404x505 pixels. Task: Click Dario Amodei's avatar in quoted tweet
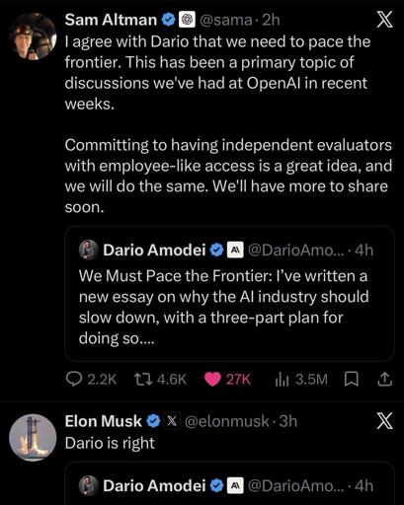88,250
